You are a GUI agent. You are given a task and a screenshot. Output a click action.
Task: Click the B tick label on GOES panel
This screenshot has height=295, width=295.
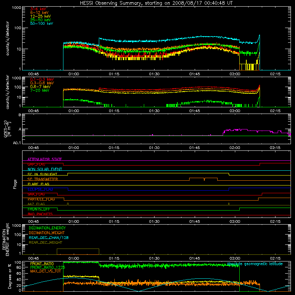[x=20, y=115]
